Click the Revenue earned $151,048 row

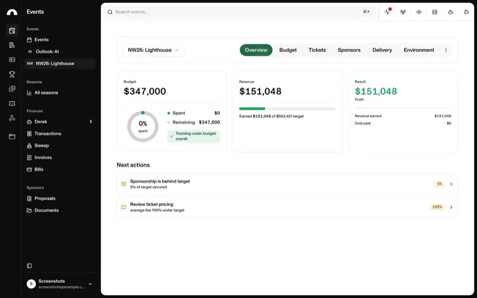(403, 116)
